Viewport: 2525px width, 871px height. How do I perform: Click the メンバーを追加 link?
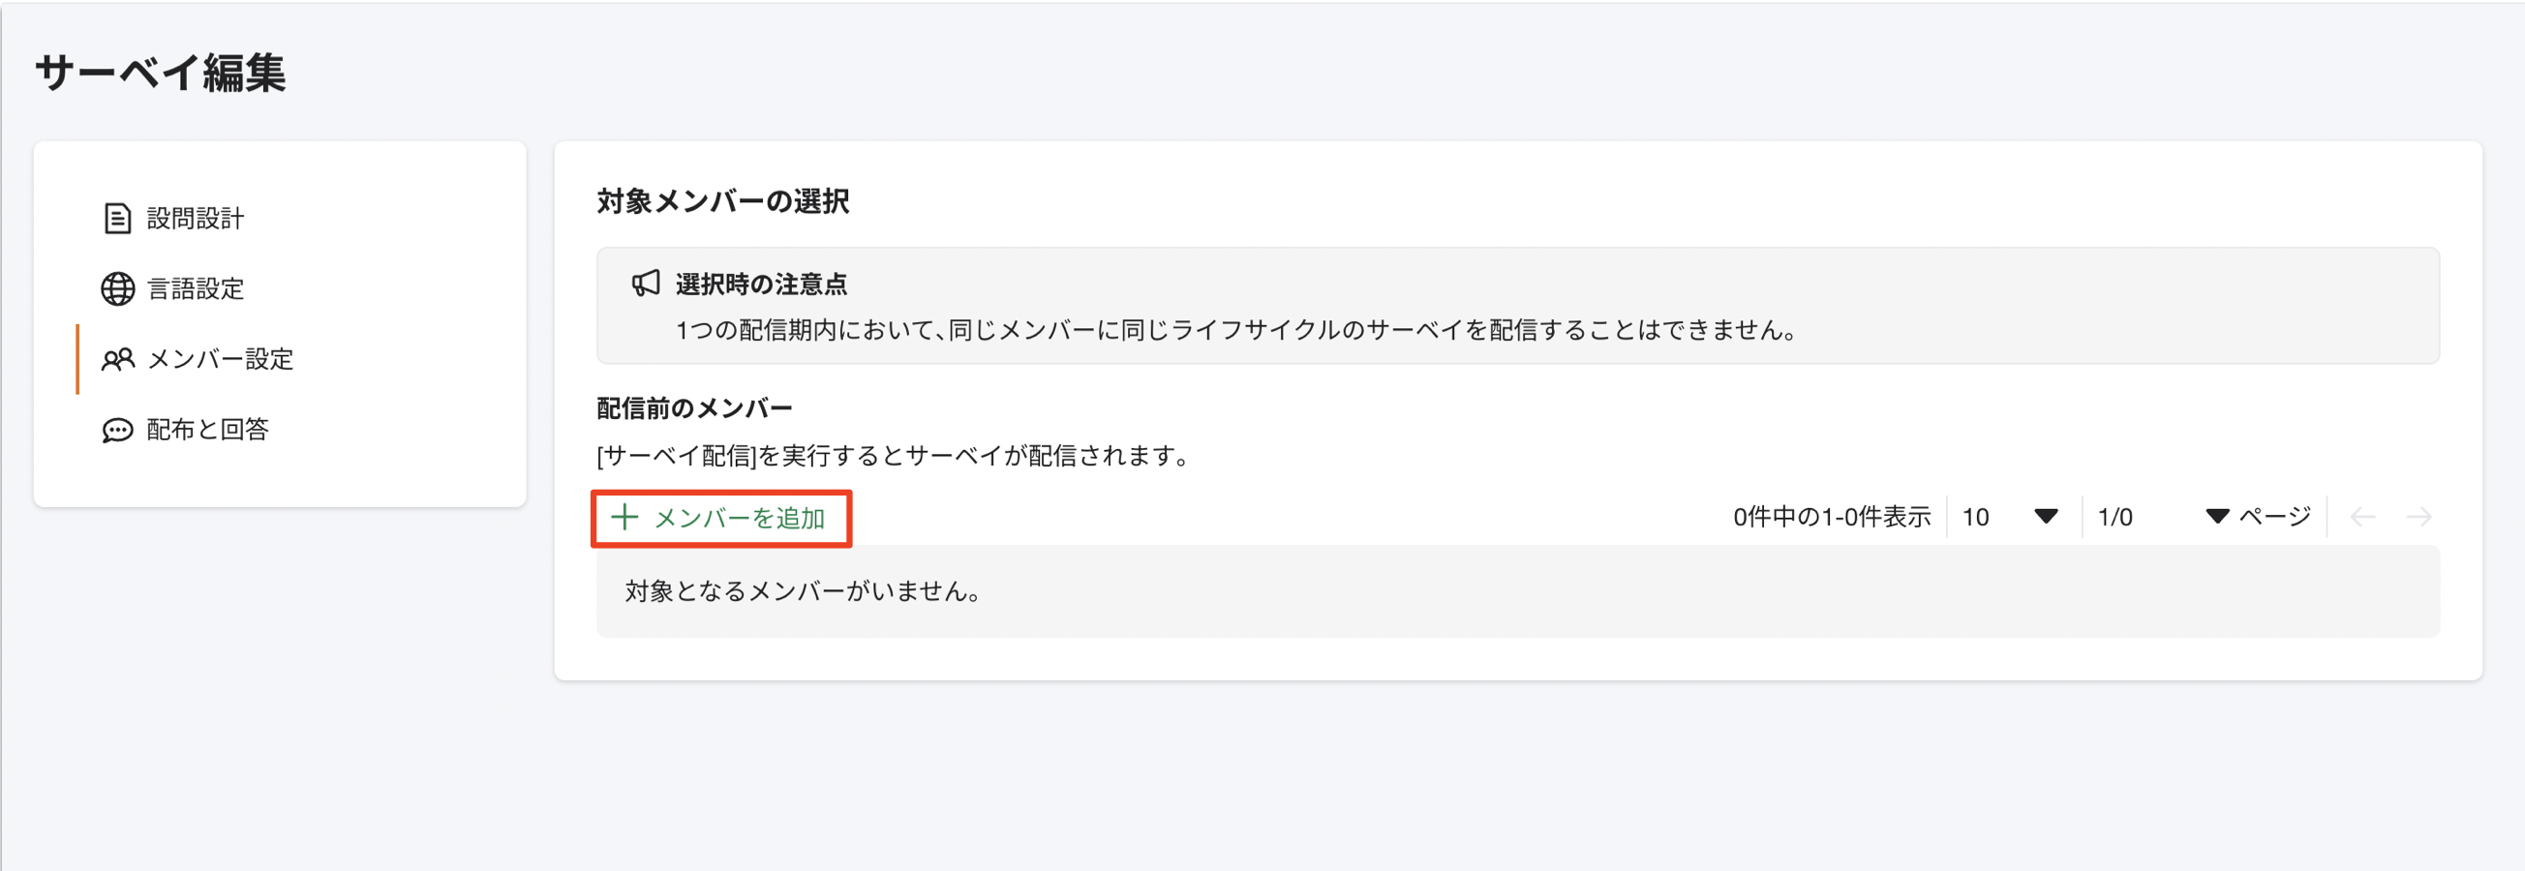(737, 518)
